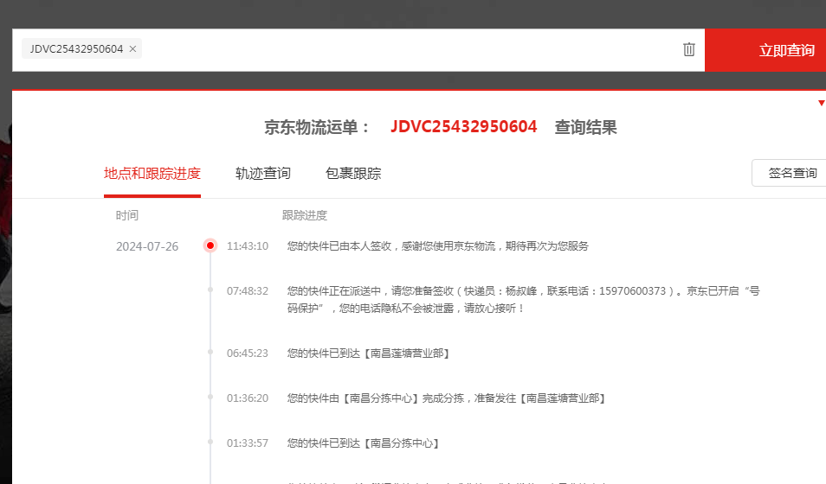Clear all tracking numbers with trash icon
Viewport: 826px width, 484px height.
[x=688, y=49]
